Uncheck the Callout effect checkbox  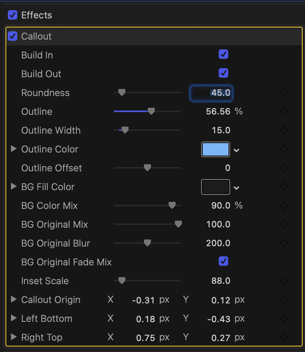coord(13,36)
